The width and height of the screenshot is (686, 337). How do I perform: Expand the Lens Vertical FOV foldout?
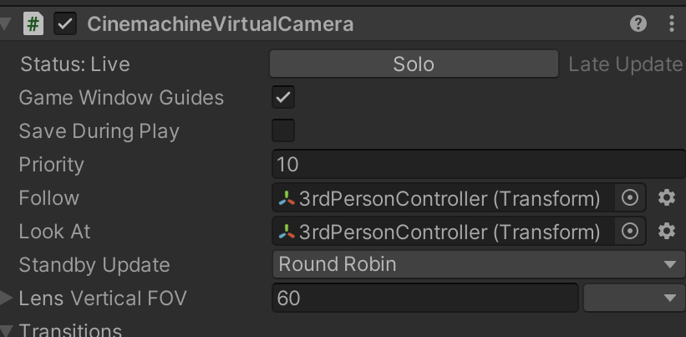pos(8,298)
